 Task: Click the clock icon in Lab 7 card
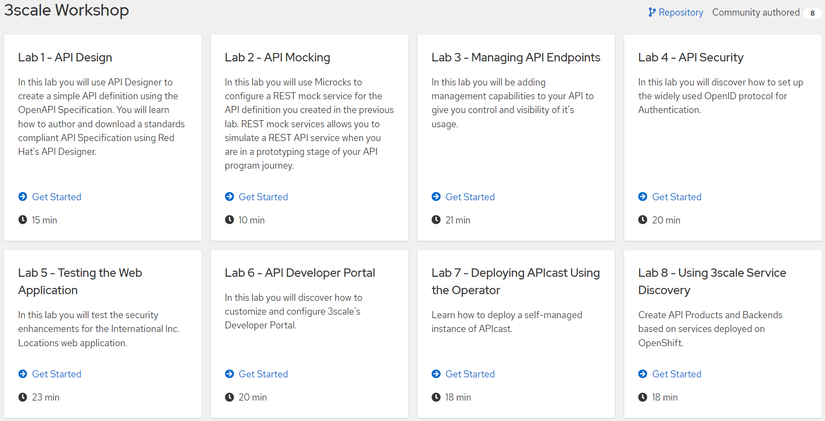(x=436, y=397)
